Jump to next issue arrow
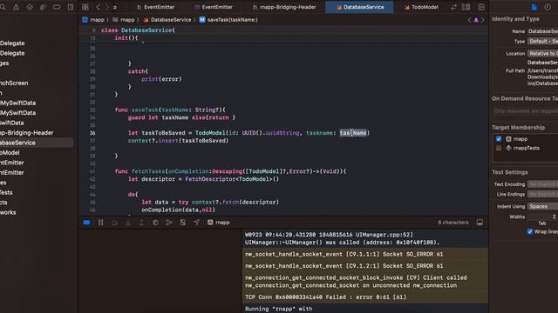Screen dimensions: 558x313 click(x=482, y=20)
